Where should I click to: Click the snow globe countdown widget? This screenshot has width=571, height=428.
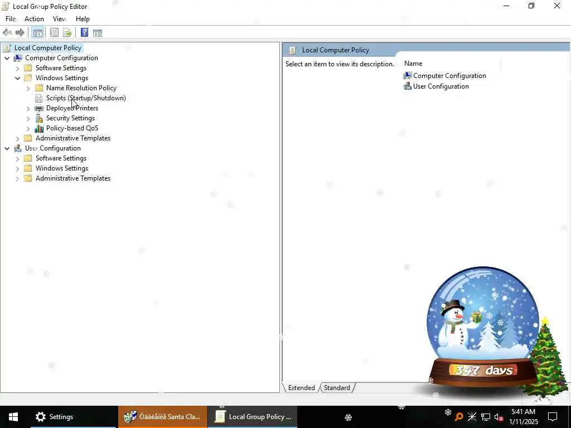click(x=483, y=328)
